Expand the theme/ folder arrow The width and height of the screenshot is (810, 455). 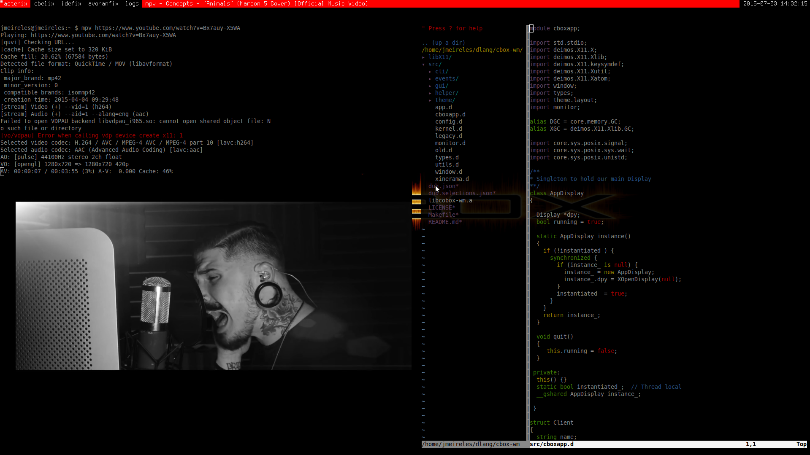[x=430, y=100]
